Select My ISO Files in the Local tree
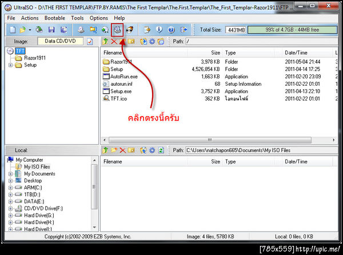Image resolution: width=343 pixels, height=255 pixels. click(x=37, y=166)
